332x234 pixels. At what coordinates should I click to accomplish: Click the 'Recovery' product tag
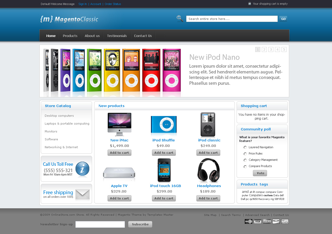(264, 199)
